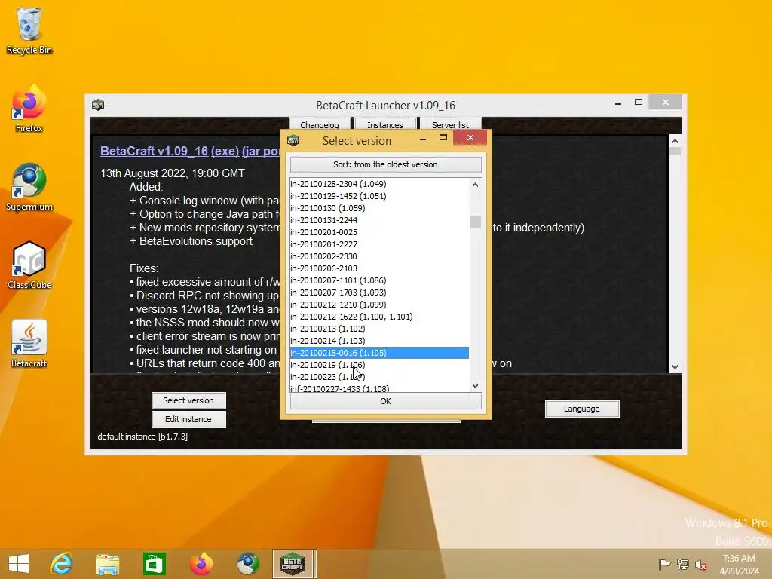This screenshot has height=579, width=772.
Task: Select version in-20100219 (1.106)
Action: click(x=379, y=365)
